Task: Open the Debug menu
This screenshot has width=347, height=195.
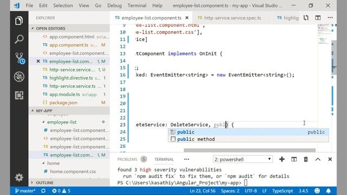Action: [114, 5]
